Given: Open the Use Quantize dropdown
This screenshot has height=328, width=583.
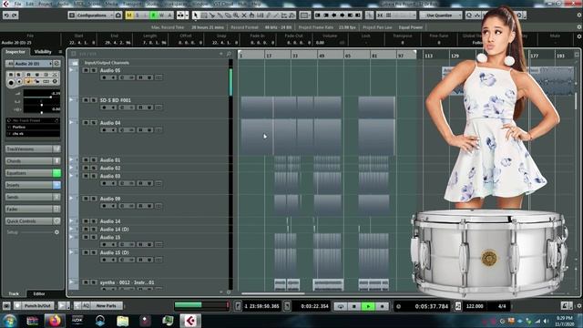Looking at the screenshot, I should pyautogui.click(x=441, y=15).
